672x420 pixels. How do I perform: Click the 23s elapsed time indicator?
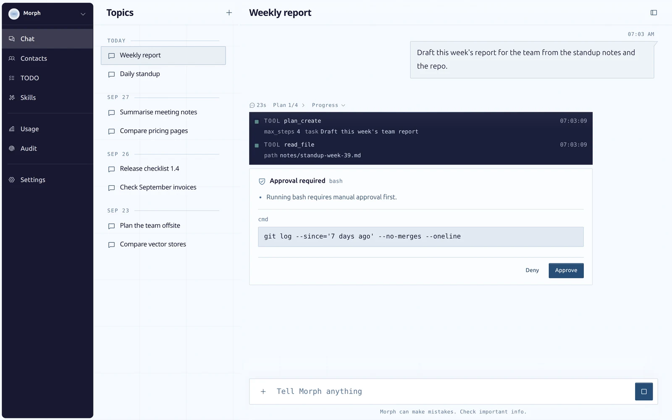258,105
